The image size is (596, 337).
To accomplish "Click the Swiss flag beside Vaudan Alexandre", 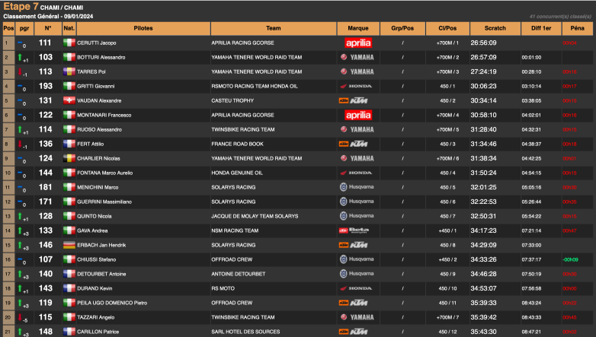I will 69,100.
